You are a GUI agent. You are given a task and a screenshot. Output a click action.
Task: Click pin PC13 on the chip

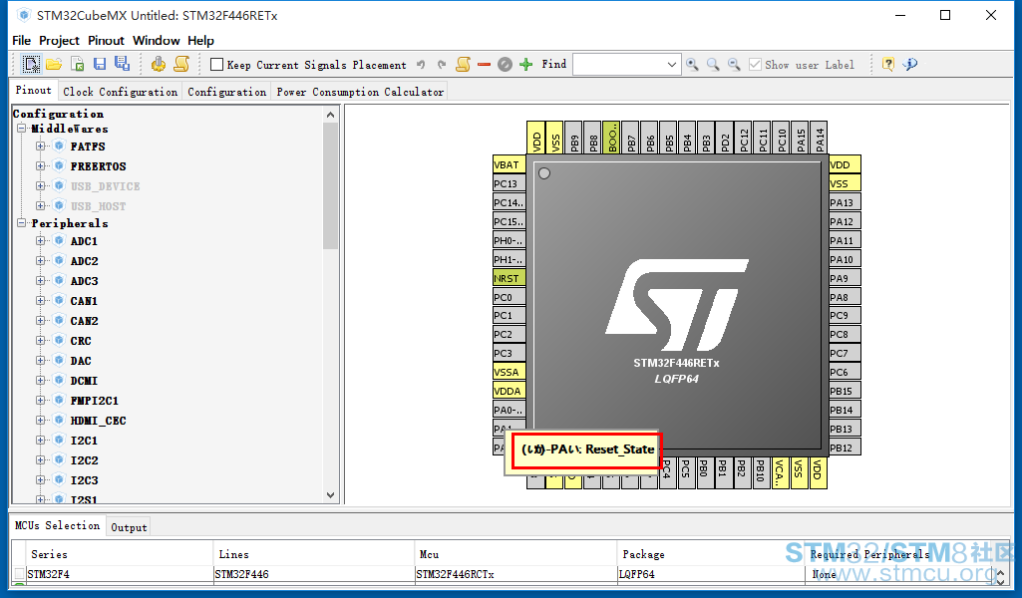[510, 183]
